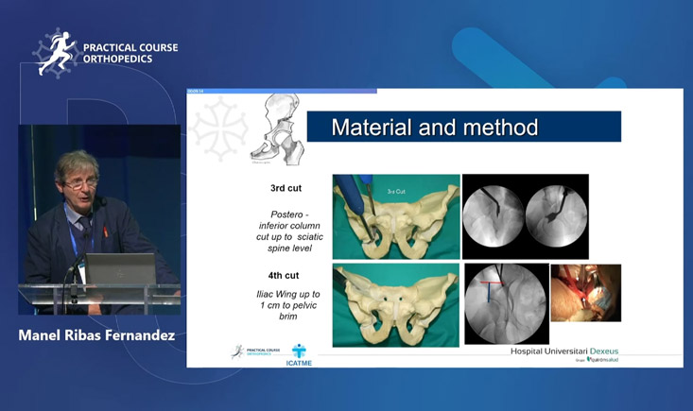The width and height of the screenshot is (693, 411).
Task: Click the speaker video feed
Action: [99, 219]
